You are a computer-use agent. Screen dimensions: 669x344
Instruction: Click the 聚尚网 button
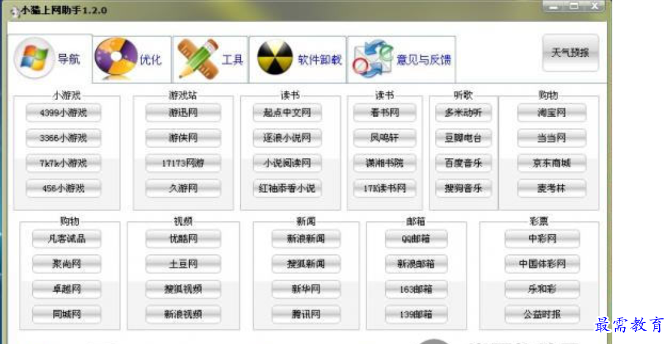click(66, 263)
